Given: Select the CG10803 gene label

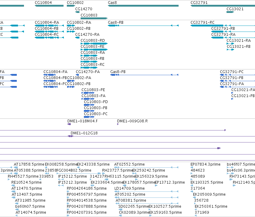Looking at the screenshot, I should click(89, 15).
